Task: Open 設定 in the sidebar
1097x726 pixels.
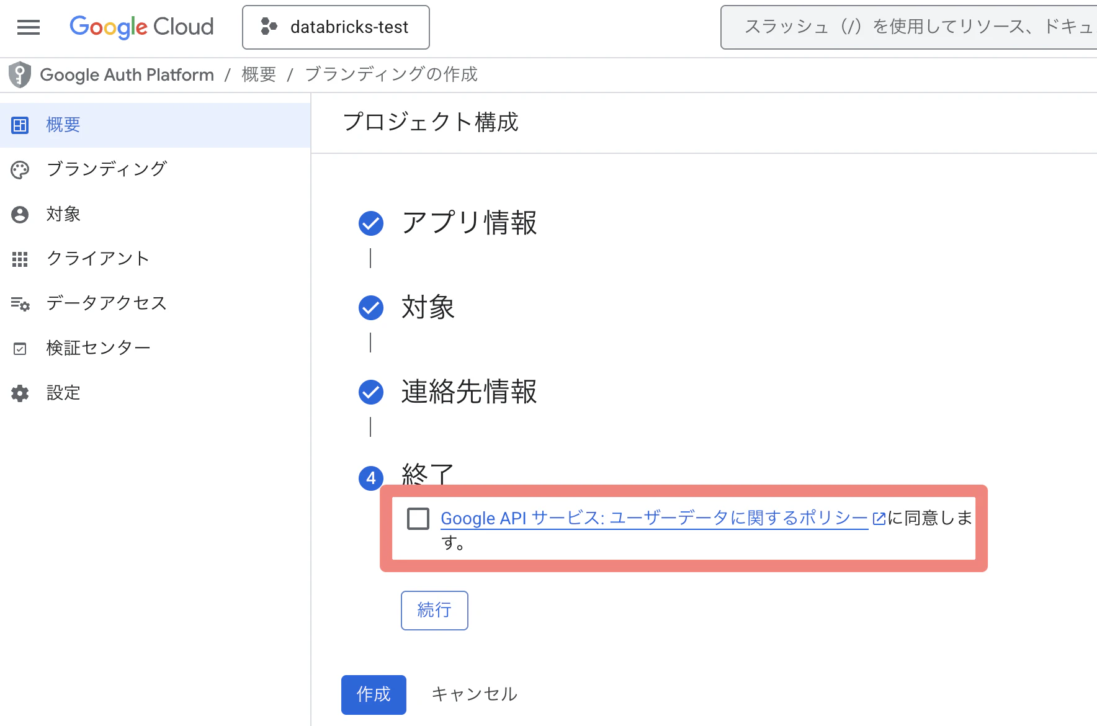Action: [x=155, y=393]
